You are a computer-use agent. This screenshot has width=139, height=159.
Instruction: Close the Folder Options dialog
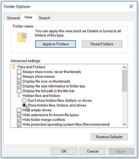click(x=131, y=6)
